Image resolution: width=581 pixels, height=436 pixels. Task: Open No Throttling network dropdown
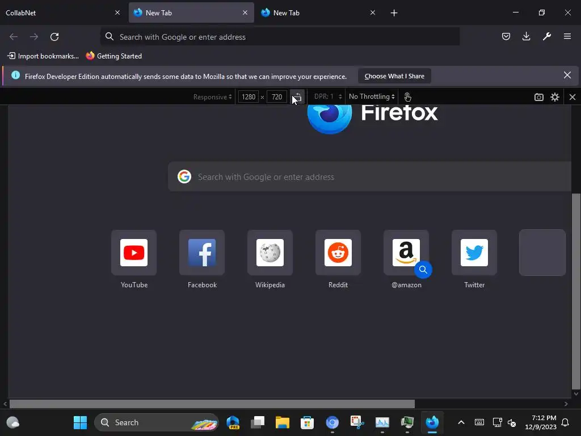(x=372, y=97)
